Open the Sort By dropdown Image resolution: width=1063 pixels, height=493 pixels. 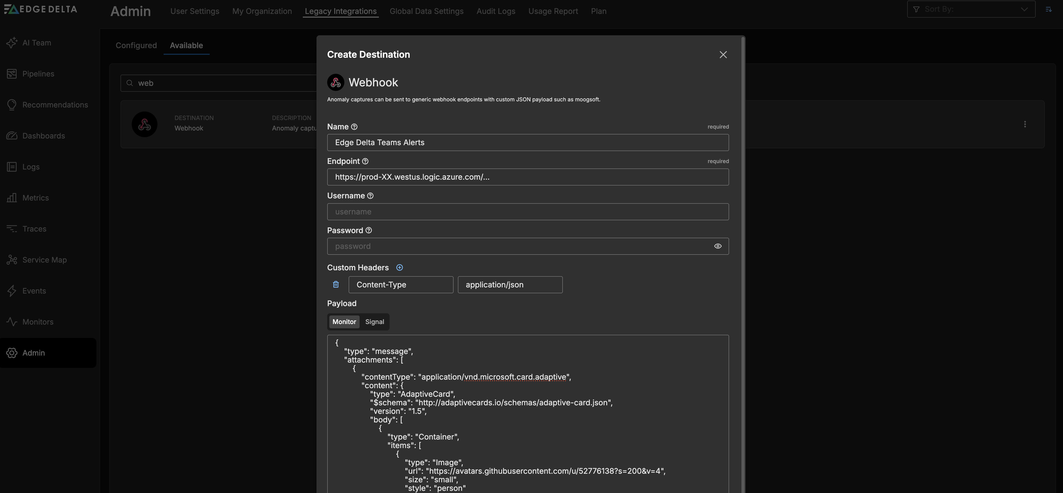tap(971, 9)
